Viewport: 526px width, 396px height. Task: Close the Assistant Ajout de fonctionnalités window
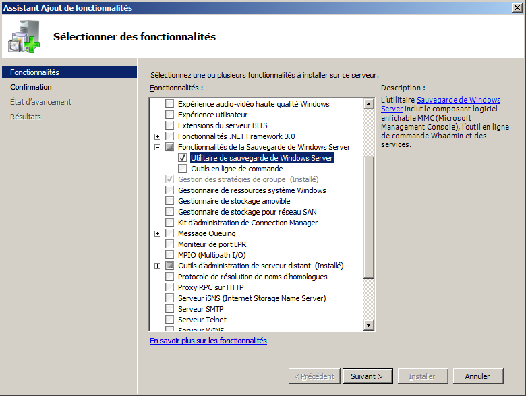517,7
